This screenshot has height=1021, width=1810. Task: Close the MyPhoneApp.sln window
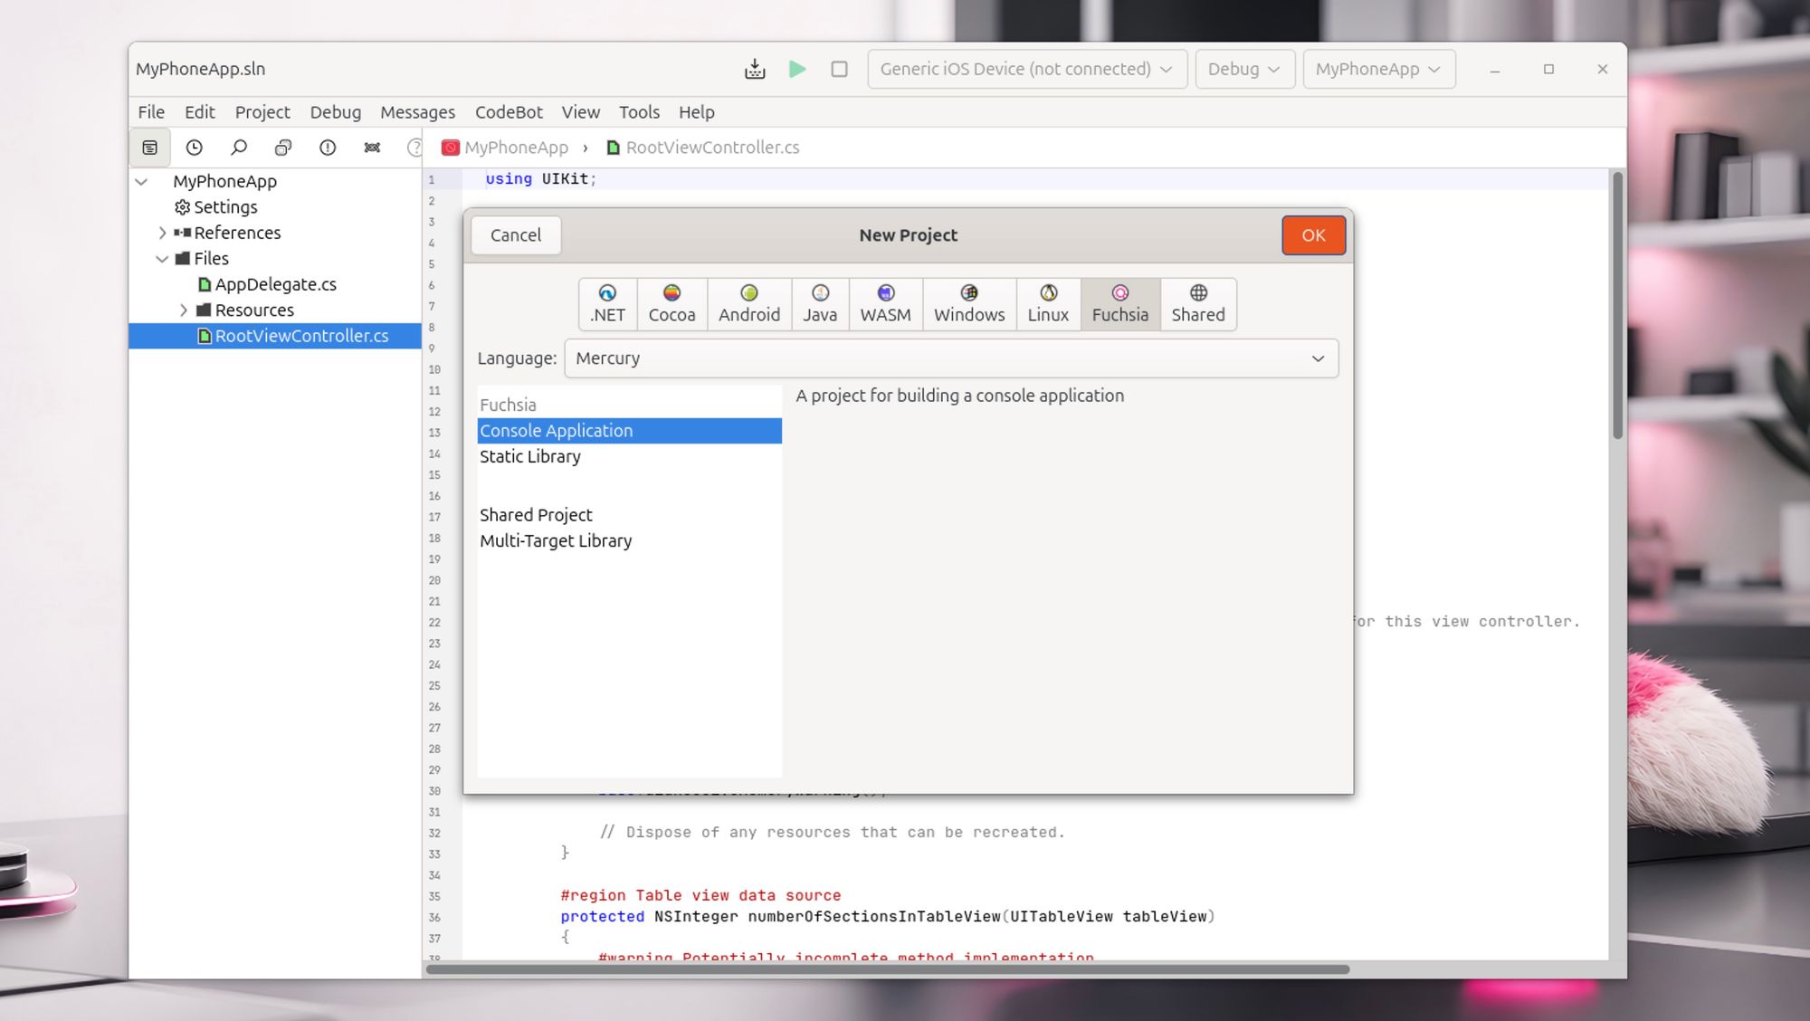[1603, 70]
